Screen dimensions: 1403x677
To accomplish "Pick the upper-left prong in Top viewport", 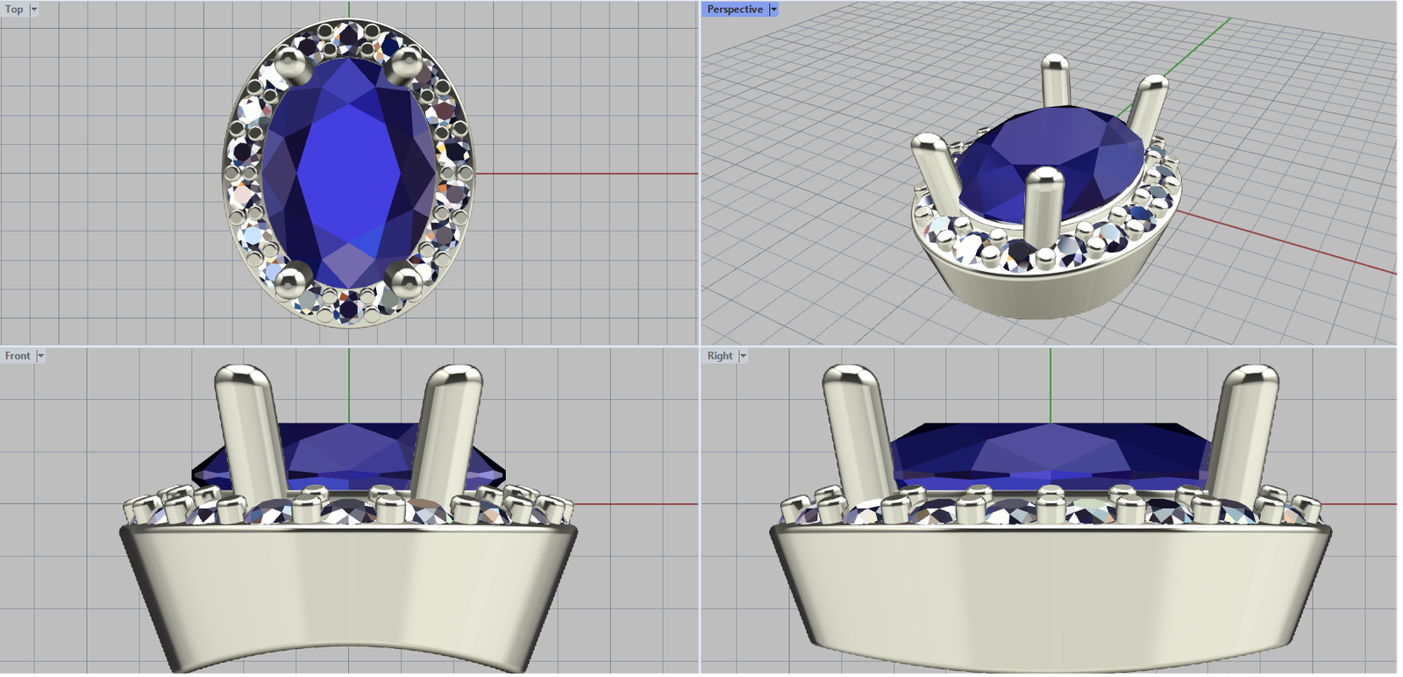I will point(289,64).
